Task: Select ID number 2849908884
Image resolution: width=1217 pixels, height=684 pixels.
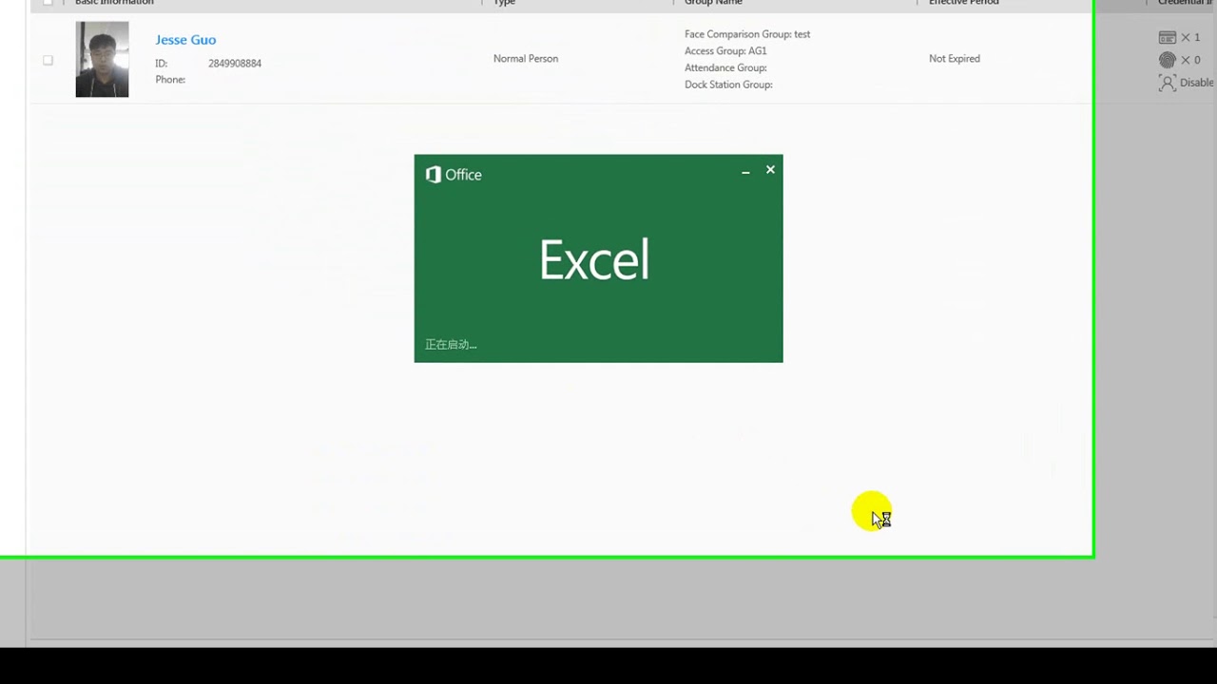Action: coord(235,64)
